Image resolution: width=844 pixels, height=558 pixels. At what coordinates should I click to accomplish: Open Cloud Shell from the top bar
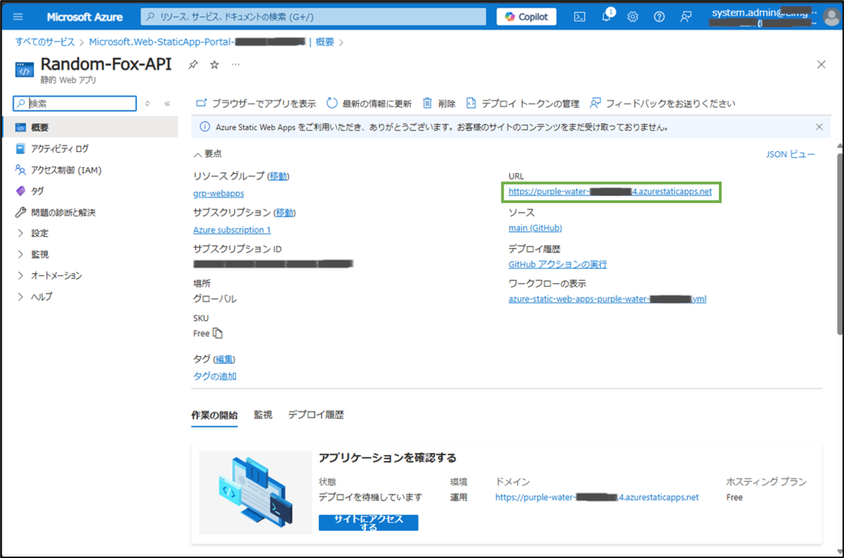pyautogui.click(x=580, y=17)
